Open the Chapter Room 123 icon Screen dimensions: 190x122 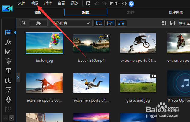click(8, 109)
